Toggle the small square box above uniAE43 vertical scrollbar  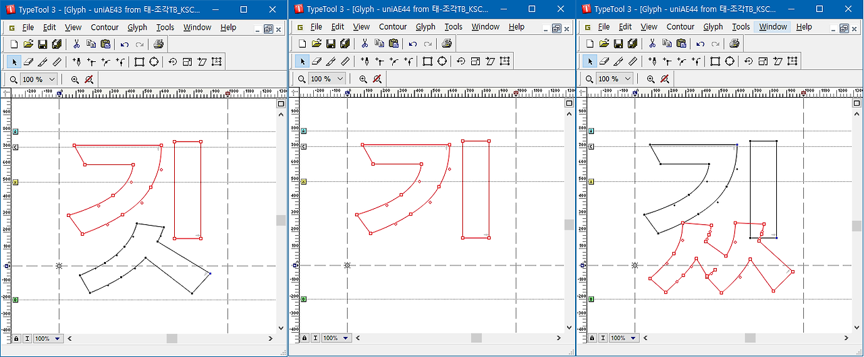(x=280, y=104)
